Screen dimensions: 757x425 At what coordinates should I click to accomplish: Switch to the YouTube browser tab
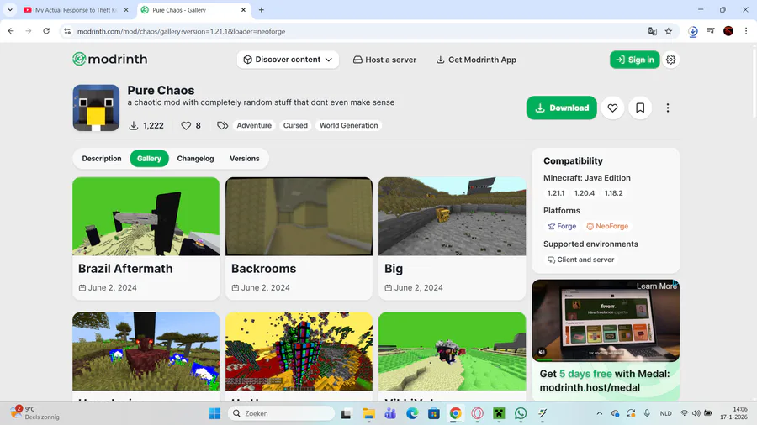77,9
